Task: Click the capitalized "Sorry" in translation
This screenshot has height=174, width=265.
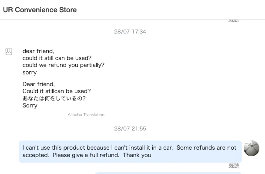Action: pyautogui.click(x=30, y=106)
